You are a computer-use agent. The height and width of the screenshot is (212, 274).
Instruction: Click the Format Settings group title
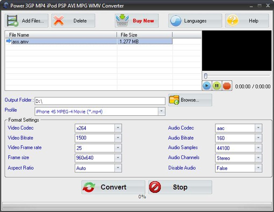tap(24, 120)
